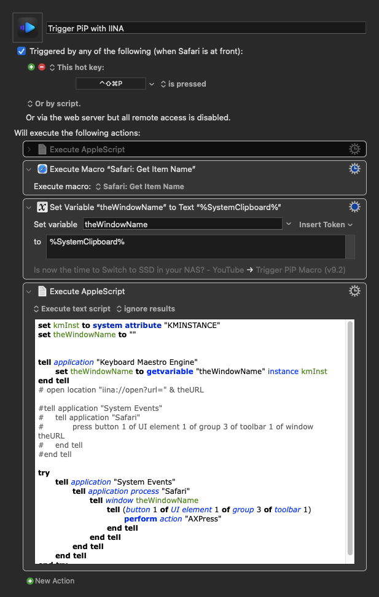Image resolution: width=379 pixels, height=597 pixels.
Task: Click the web server remote access text
Action: coord(128,118)
